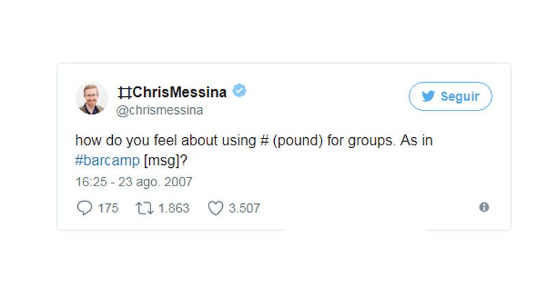Open Chris Messina's profile avatar

pos(92,98)
